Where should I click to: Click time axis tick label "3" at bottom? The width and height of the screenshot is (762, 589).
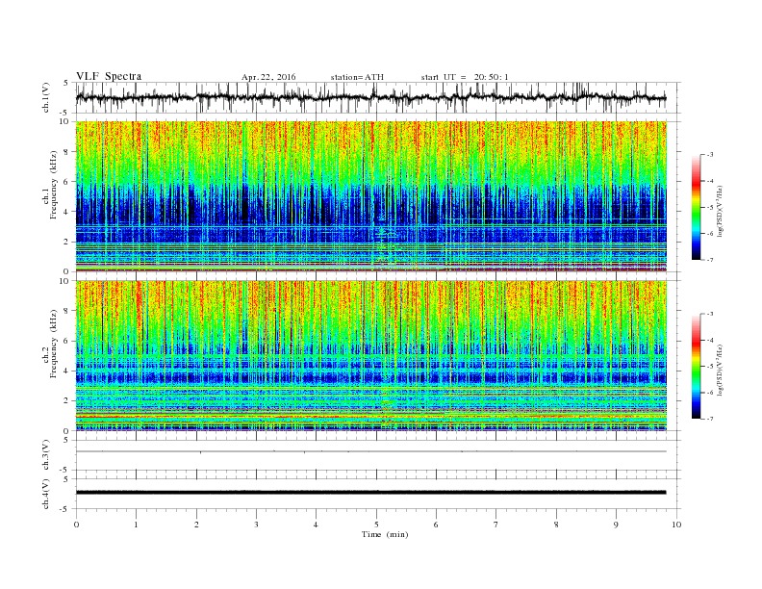pos(256,525)
